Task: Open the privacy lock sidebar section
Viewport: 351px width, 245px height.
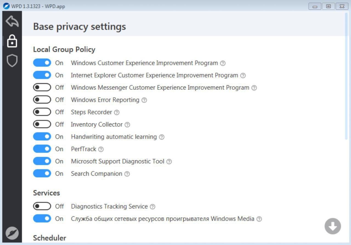Action: pyautogui.click(x=12, y=41)
